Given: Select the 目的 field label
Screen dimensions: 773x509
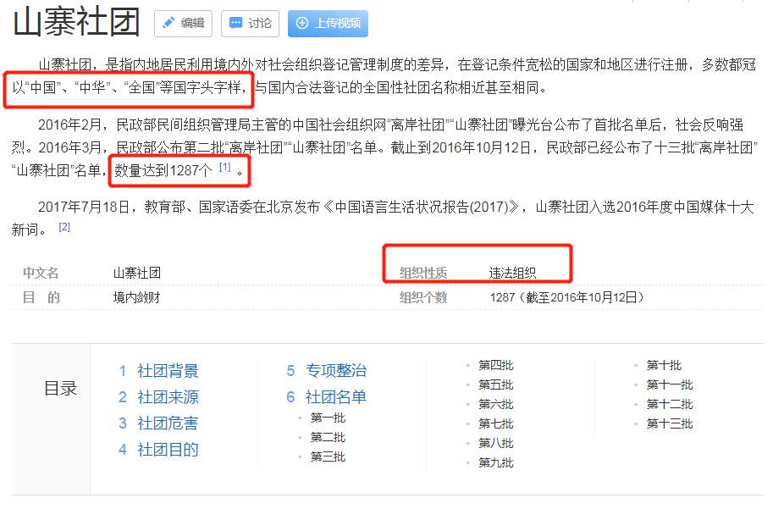Looking at the screenshot, I should point(41,297).
